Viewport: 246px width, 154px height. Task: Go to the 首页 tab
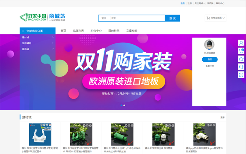tap(63, 31)
